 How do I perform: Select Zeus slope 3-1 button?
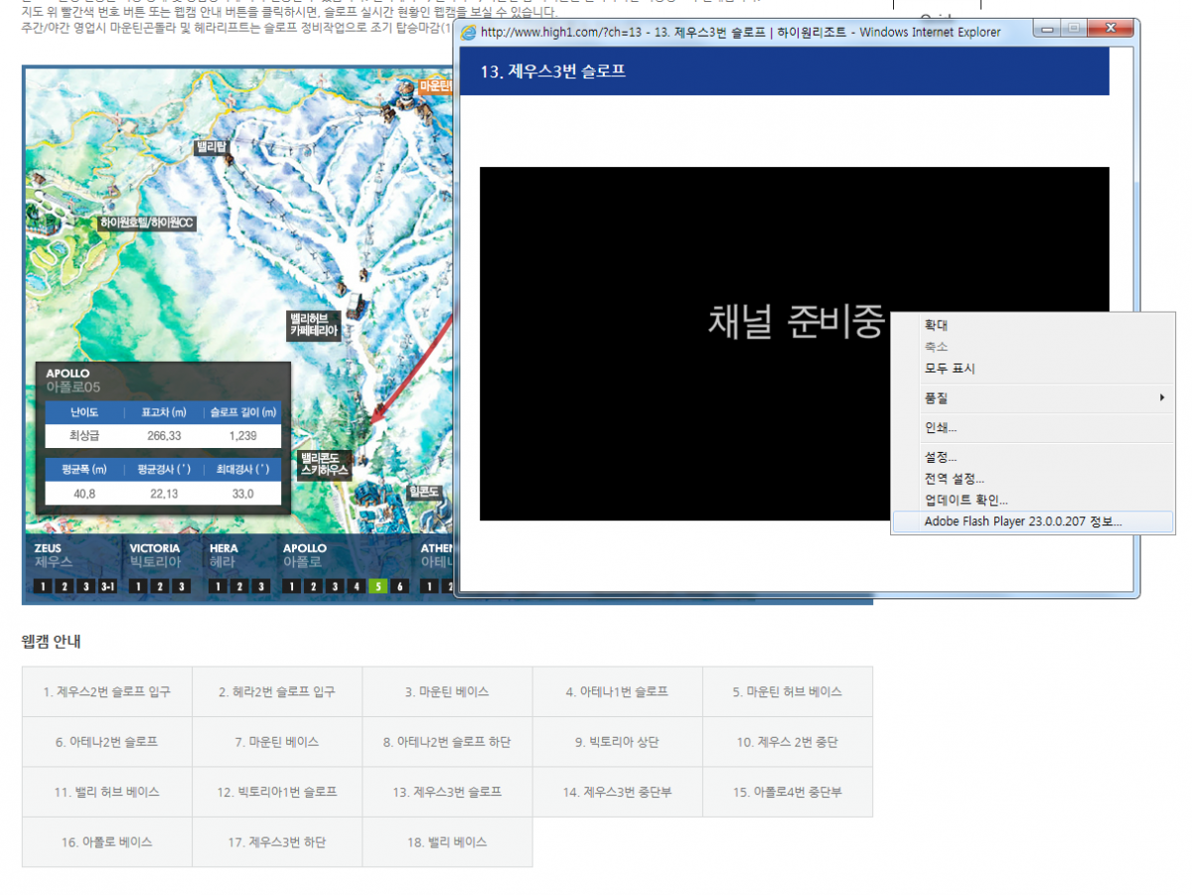[107, 586]
